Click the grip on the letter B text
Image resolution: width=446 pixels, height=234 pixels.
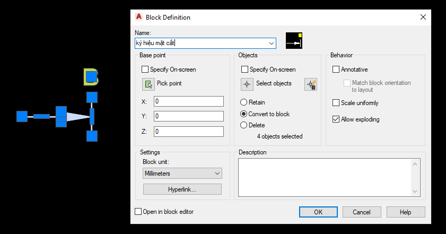[x=92, y=76]
